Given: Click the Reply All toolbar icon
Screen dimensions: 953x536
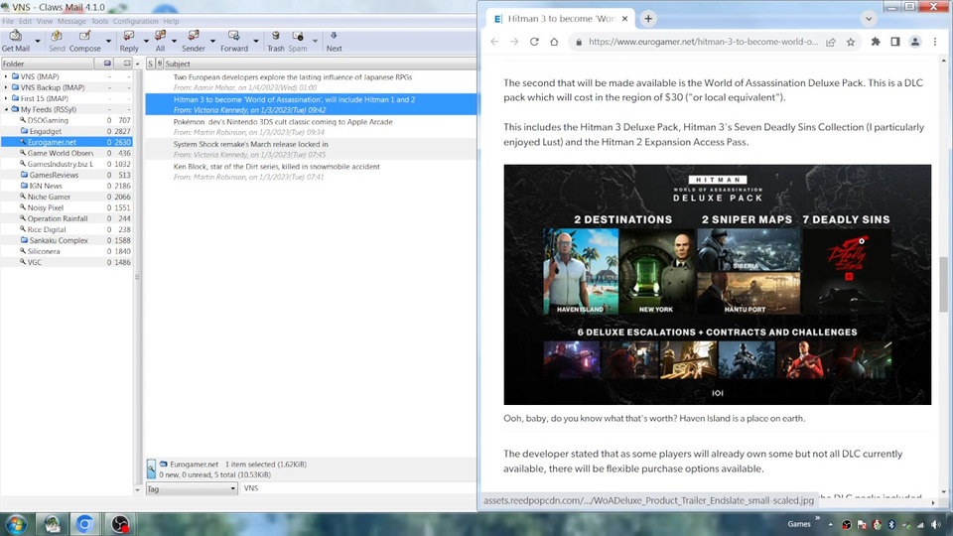Looking at the screenshot, I should pyautogui.click(x=160, y=37).
